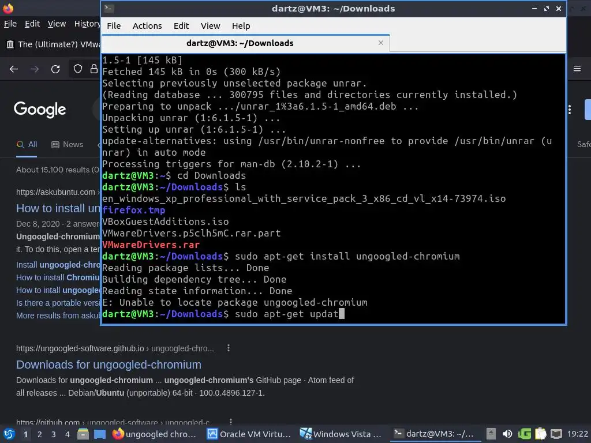Go forward in Firefox
Viewport: 591px width, 443px height.
(x=35, y=69)
